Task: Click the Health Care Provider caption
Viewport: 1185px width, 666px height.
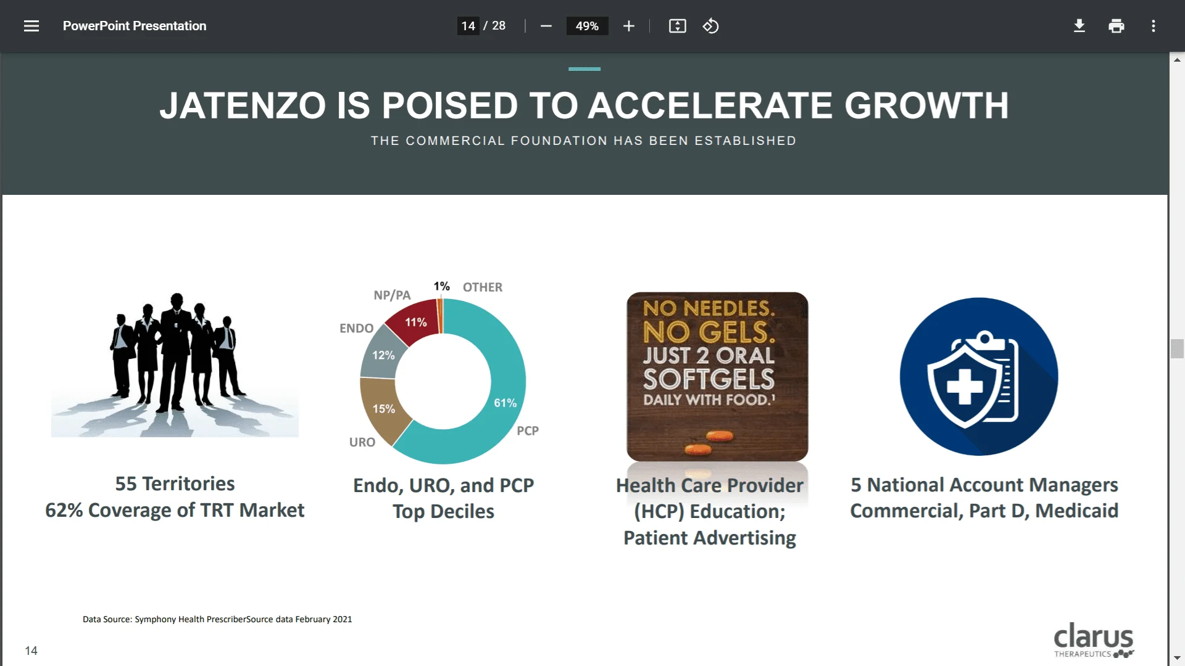Action: click(x=710, y=485)
